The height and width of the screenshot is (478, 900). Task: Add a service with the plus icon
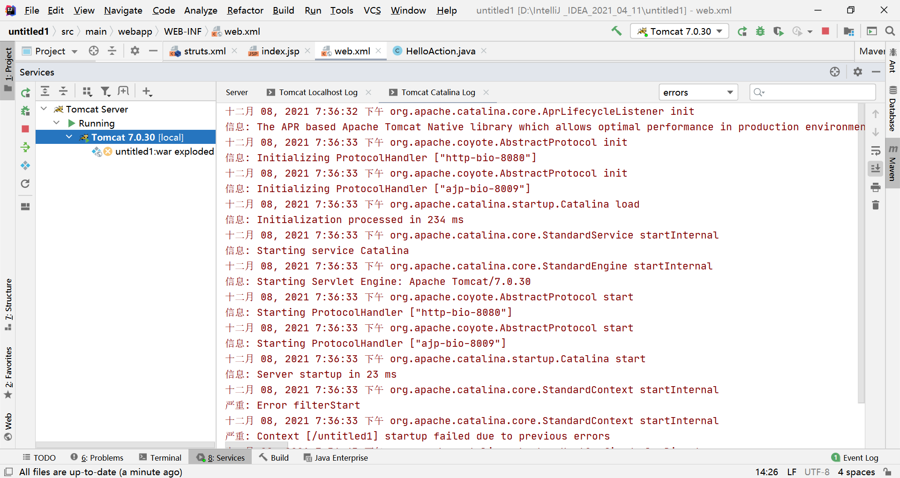(147, 91)
